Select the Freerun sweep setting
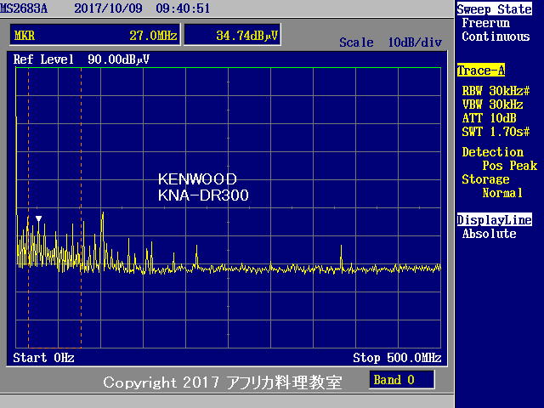The image size is (544, 408). (485, 23)
